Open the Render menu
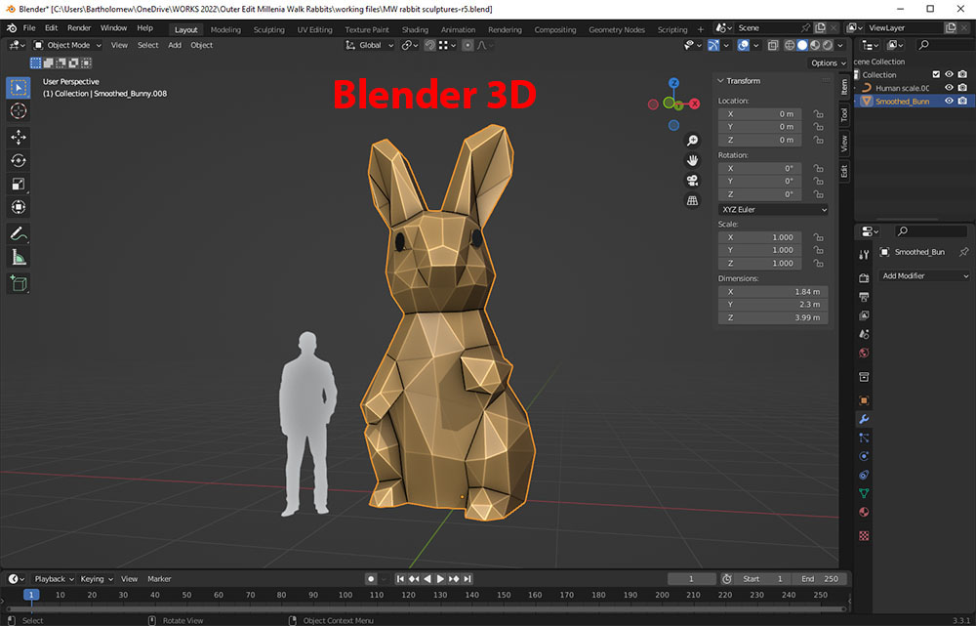The width and height of the screenshot is (976, 626). coord(79,28)
